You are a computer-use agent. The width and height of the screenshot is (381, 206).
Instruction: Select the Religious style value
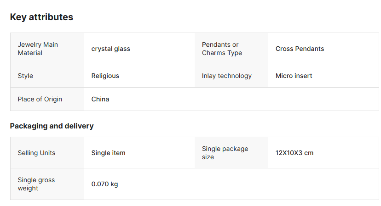pyautogui.click(x=105, y=76)
